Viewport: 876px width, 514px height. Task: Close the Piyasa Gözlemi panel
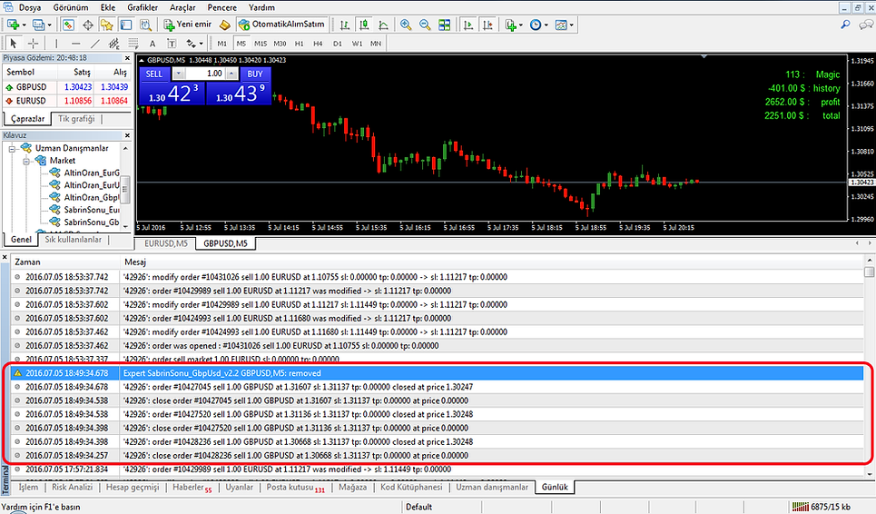127,58
